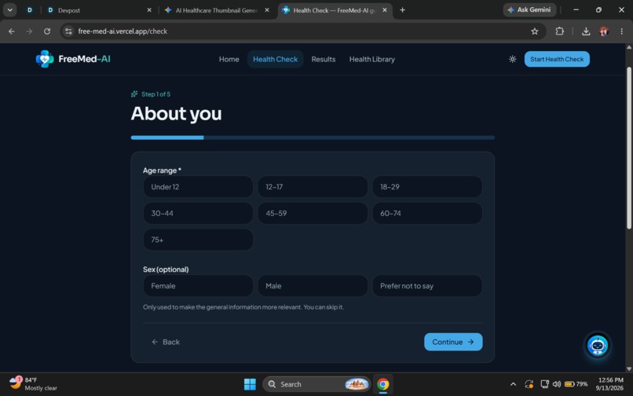Close the Health Check tab
633x396 pixels.
pyautogui.click(x=385, y=10)
